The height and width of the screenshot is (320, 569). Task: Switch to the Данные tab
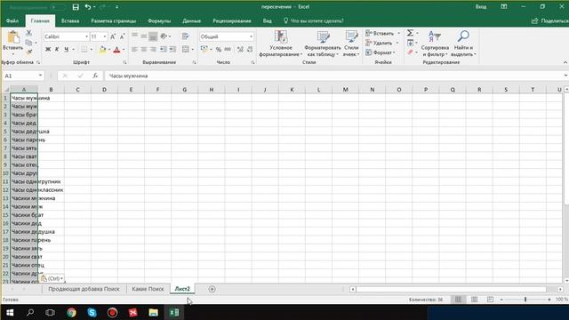[x=192, y=21]
